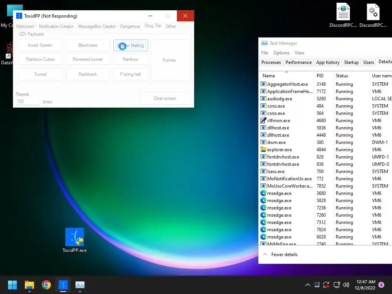The image size is (392, 294).
Task: Click Invert Screen payload button
Action: tap(40, 45)
